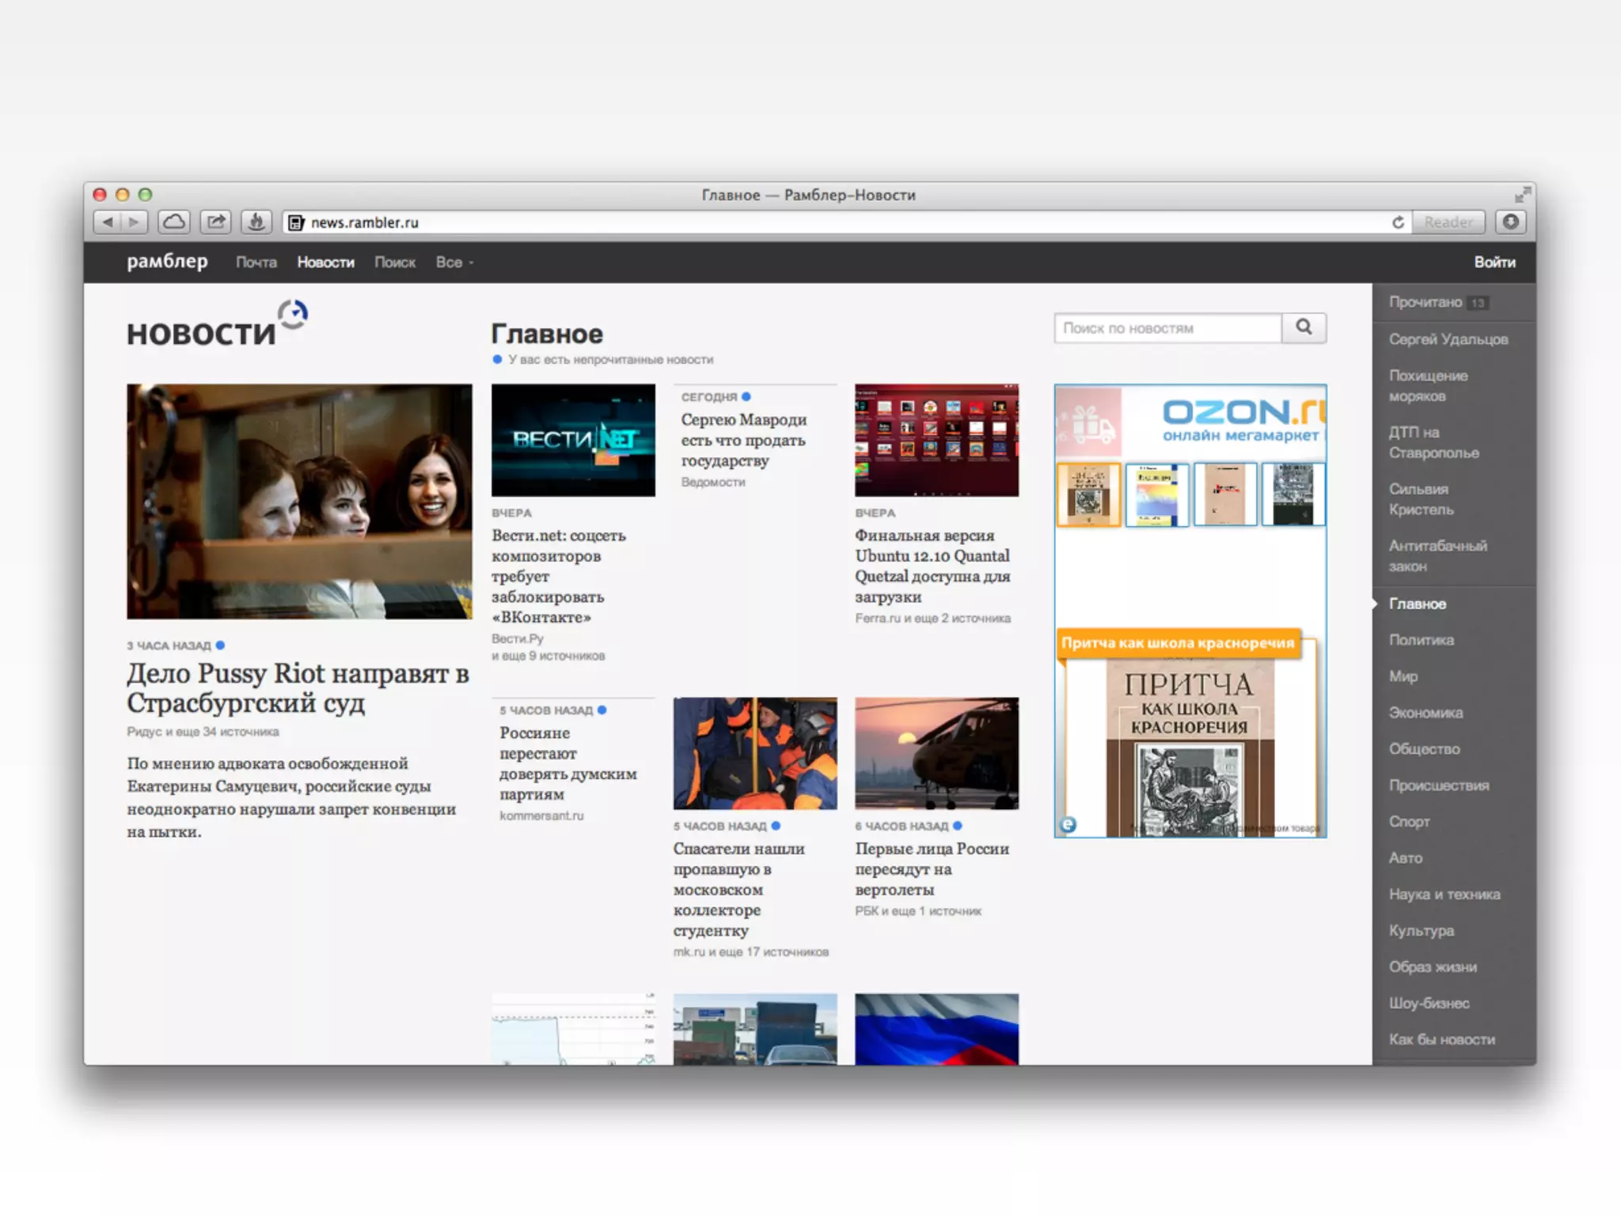Screen dimensions: 1621x1215
Task: Reload the page with the refresh icon
Action: pyautogui.click(x=1398, y=222)
